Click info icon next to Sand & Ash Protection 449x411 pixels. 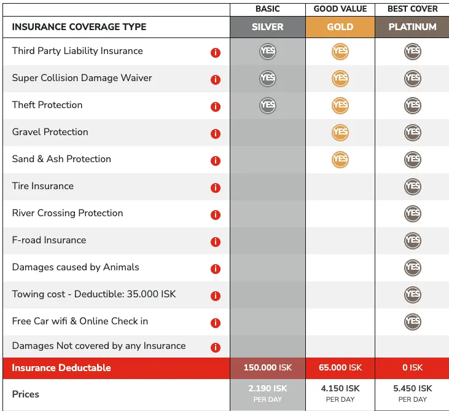216,161
